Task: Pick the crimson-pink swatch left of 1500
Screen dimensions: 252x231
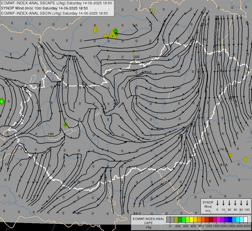Action: [215, 219]
